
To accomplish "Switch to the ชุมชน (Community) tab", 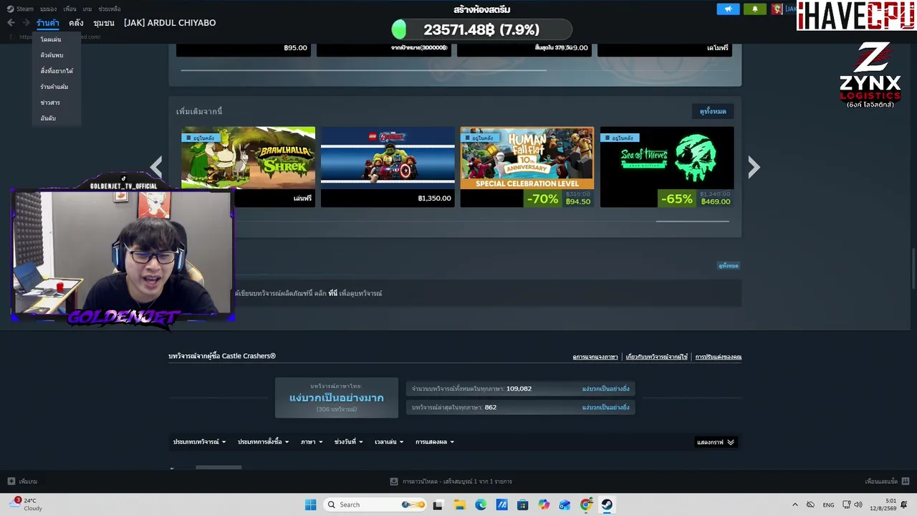I will pyautogui.click(x=104, y=23).
